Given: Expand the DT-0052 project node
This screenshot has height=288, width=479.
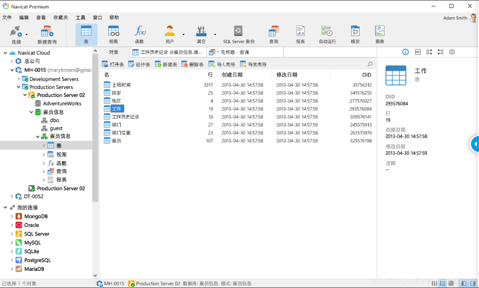Looking at the screenshot, I should [x=12, y=196].
